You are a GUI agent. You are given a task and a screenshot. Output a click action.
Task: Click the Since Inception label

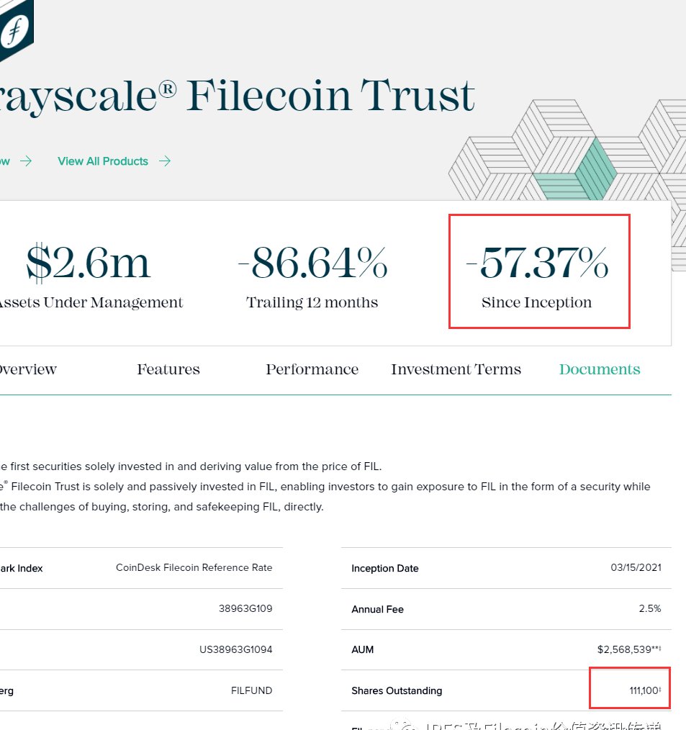(x=536, y=302)
